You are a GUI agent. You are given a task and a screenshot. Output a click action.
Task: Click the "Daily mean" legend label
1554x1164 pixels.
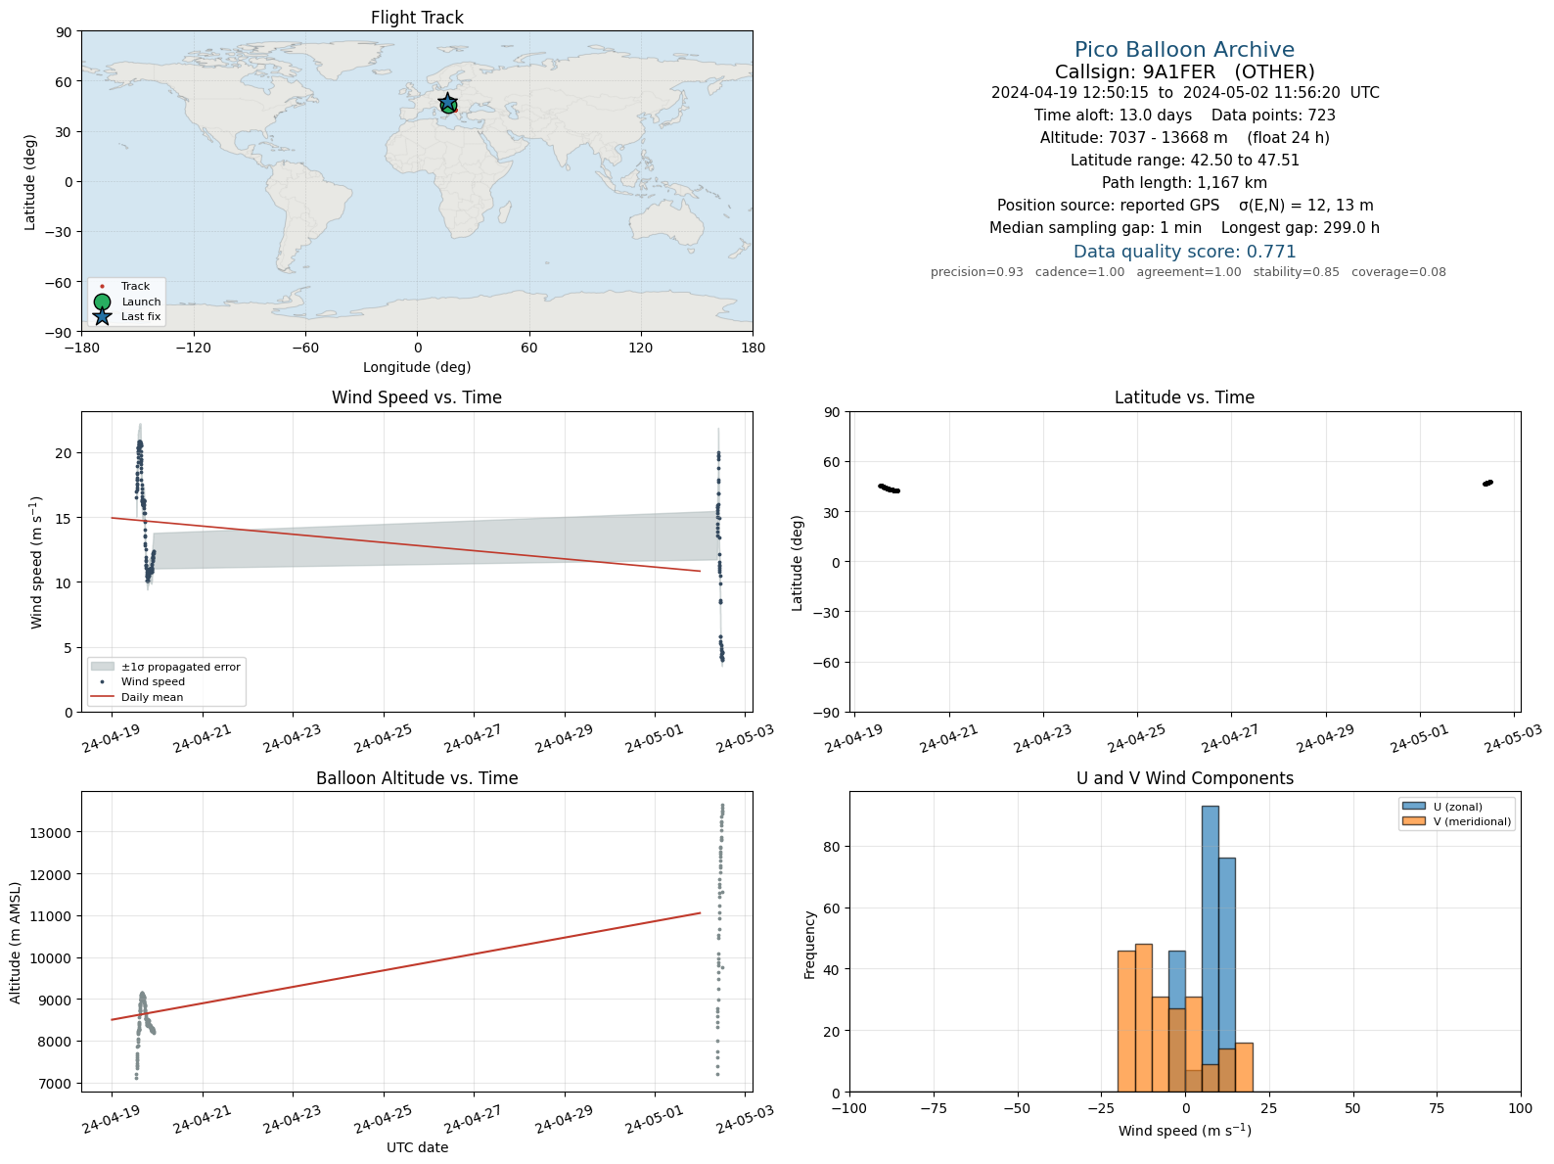(152, 697)
